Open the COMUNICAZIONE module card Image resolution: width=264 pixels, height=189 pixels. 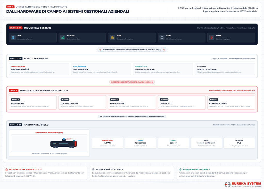click(231, 103)
